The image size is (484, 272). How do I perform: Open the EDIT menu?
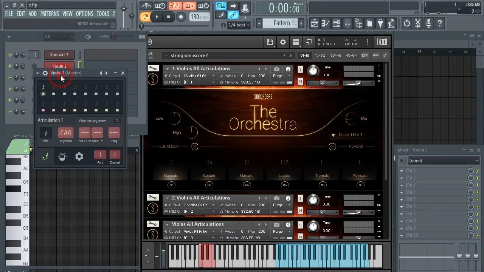(x=21, y=14)
